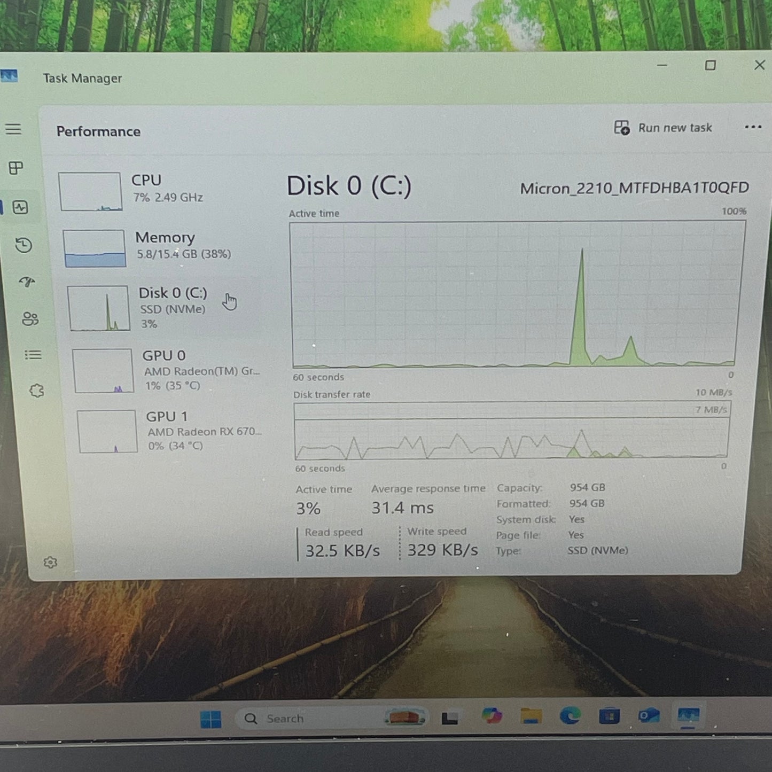
Task: Open the Windows Start button
Action: coord(210,719)
